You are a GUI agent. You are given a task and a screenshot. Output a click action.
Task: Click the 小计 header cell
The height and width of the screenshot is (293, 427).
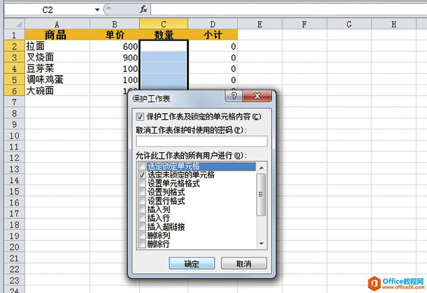tap(213, 35)
